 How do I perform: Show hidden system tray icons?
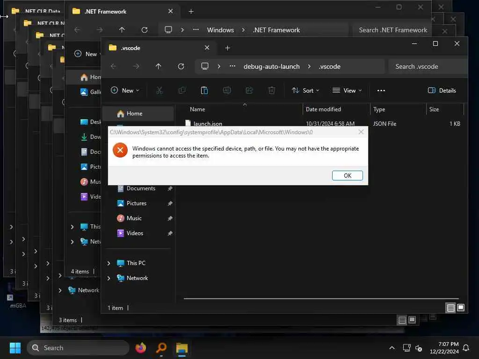[392, 348]
